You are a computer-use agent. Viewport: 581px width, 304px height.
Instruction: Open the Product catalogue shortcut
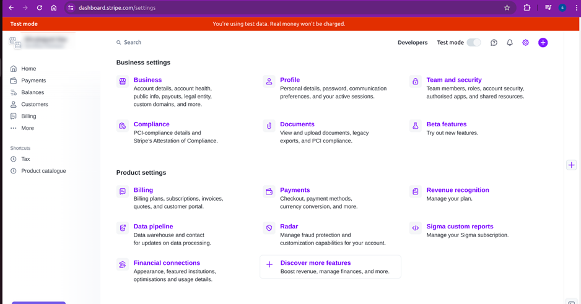coord(43,171)
